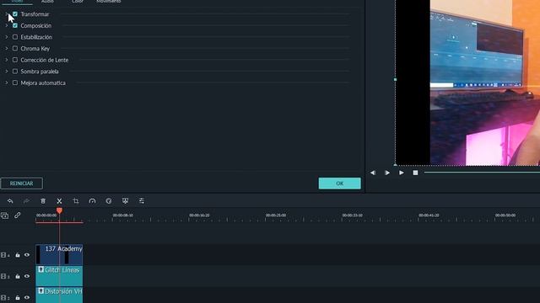540x303 pixels.
Task: Uncheck the Composición checkbox
Action: (15, 25)
